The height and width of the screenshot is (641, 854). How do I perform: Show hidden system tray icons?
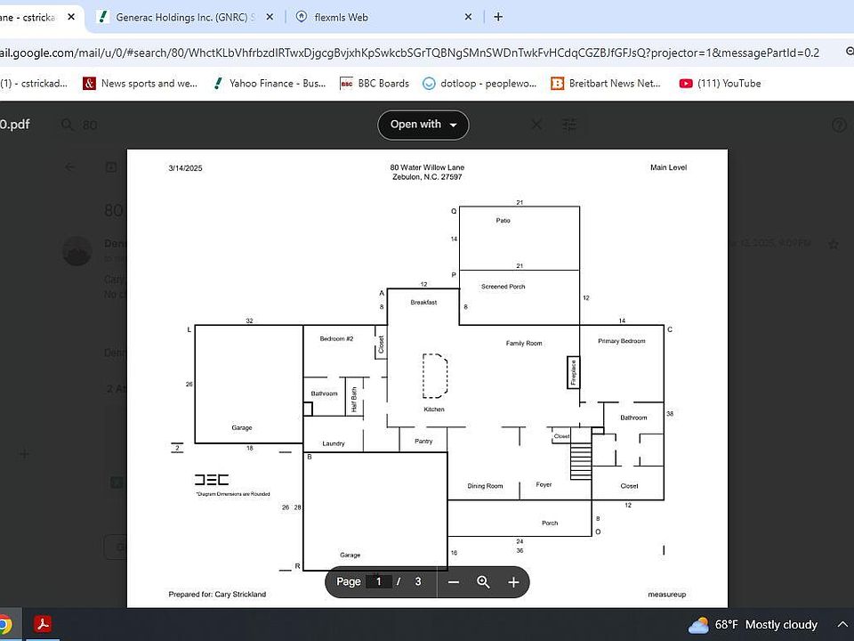pos(842,625)
